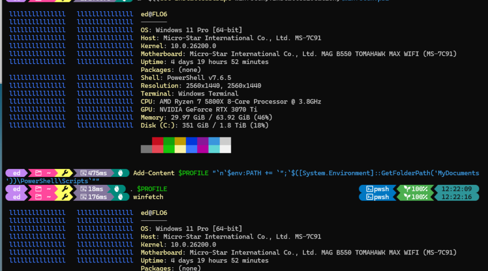Click the battery sprout icon beside 12:22:16
Screen dimensions: 488x271
407,197
